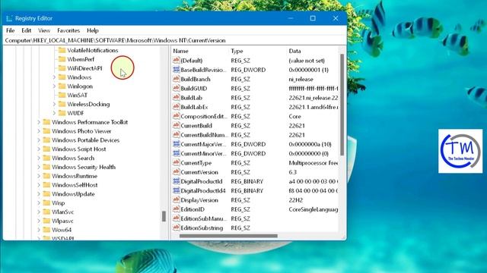Expand the WUDF key
Screen dimensions: 487x273
pyautogui.click(x=54, y=113)
